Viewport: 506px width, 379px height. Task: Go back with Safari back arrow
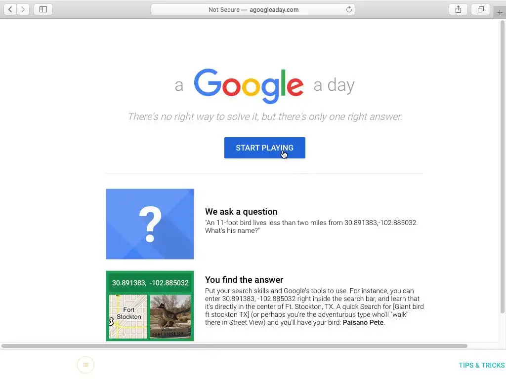(x=10, y=9)
